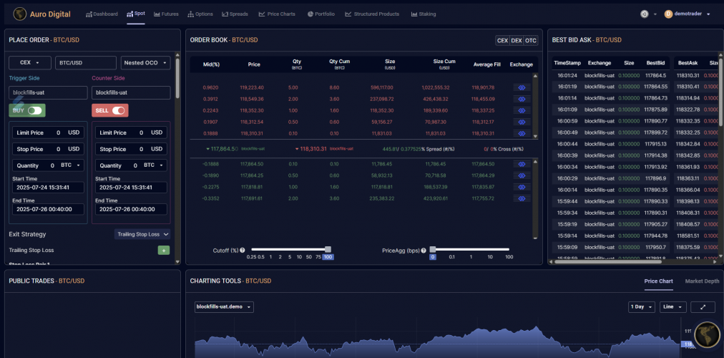Click the demotrader user avatar icon
The image size is (724, 358).
click(668, 14)
